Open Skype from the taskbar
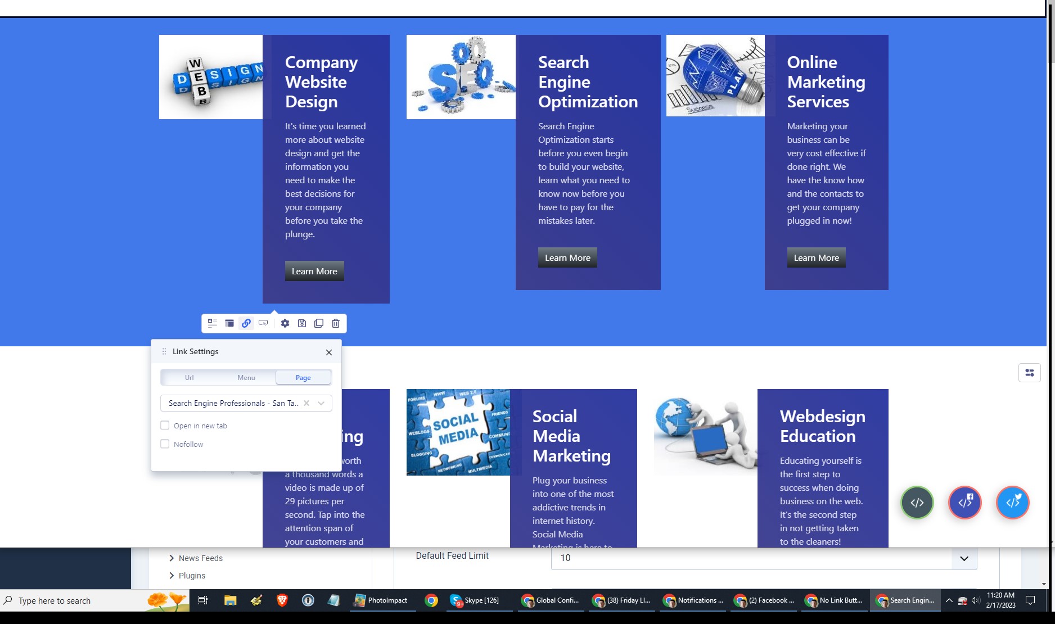1055x624 pixels. point(475,600)
